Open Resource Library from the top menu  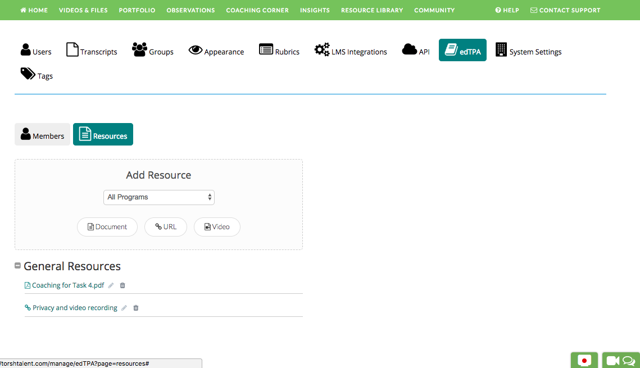(x=372, y=10)
